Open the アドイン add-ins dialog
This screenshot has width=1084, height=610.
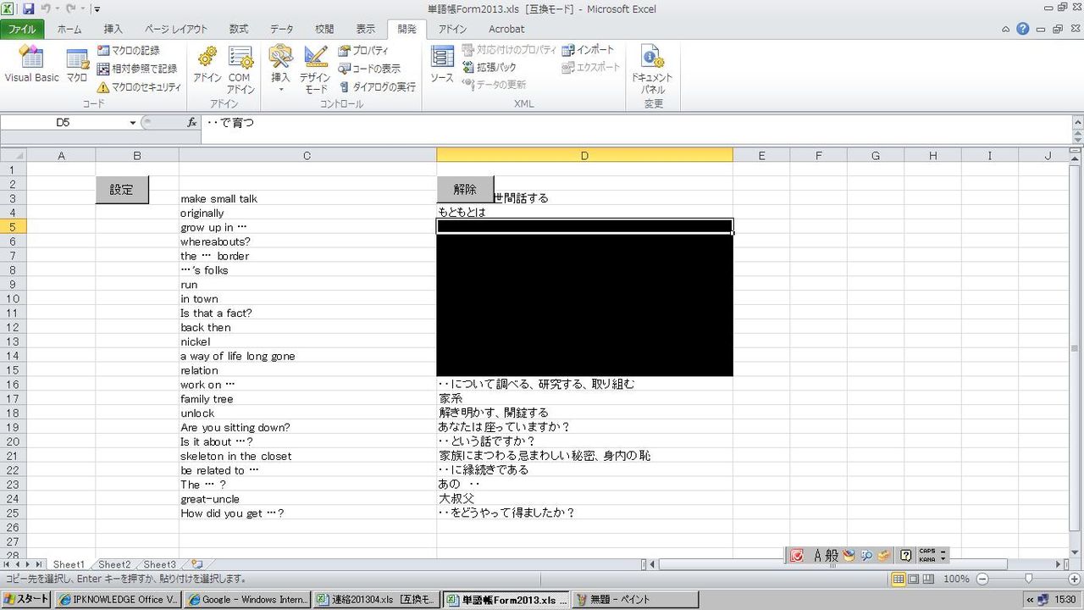[207, 66]
